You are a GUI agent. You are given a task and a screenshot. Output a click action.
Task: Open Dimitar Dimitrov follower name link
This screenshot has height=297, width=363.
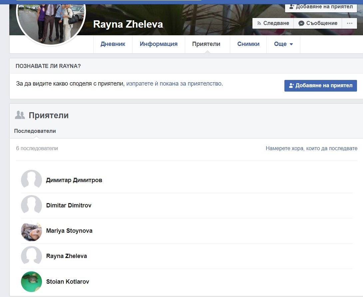pos(69,205)
